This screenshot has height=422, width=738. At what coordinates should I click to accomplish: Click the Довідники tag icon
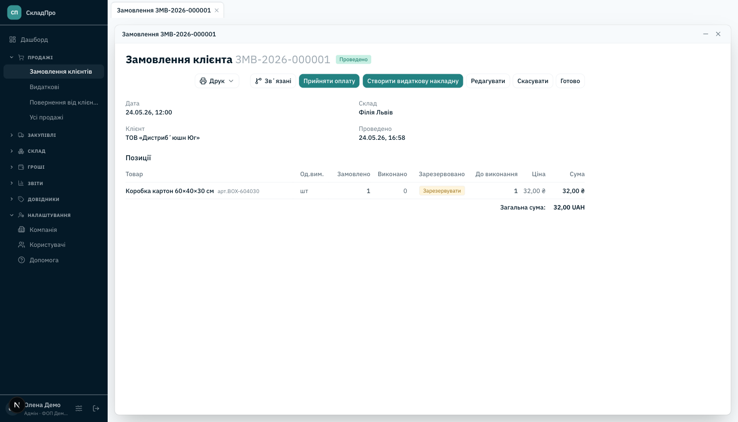coord(21,199)
